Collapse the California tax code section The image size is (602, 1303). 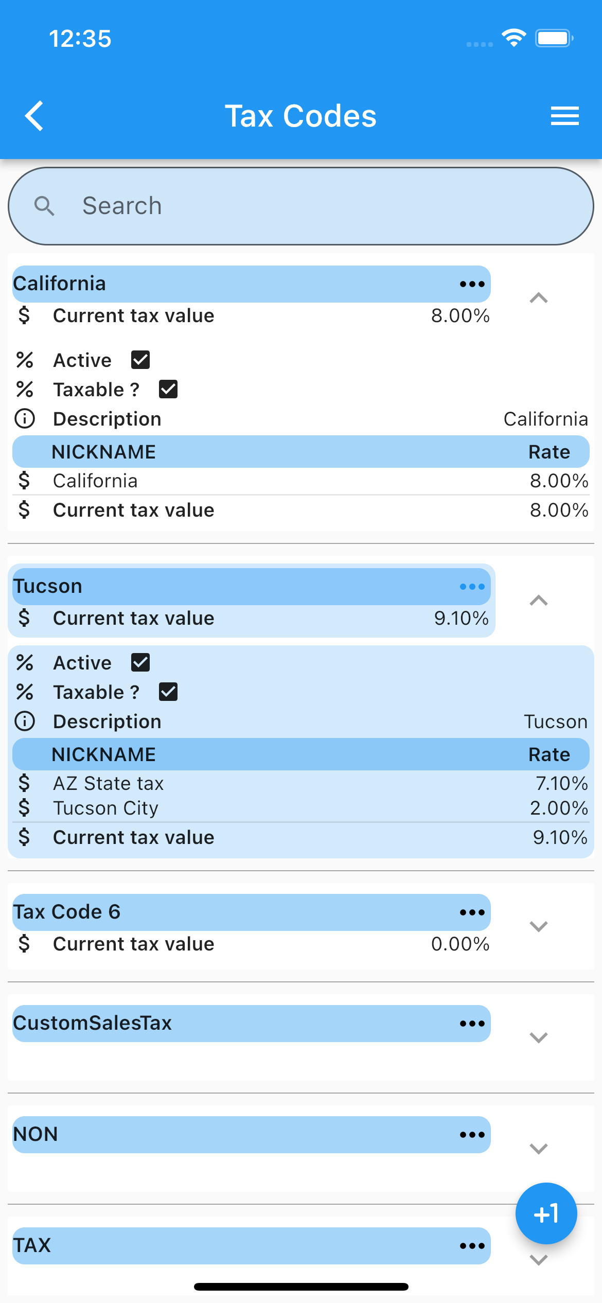[538, 298]
